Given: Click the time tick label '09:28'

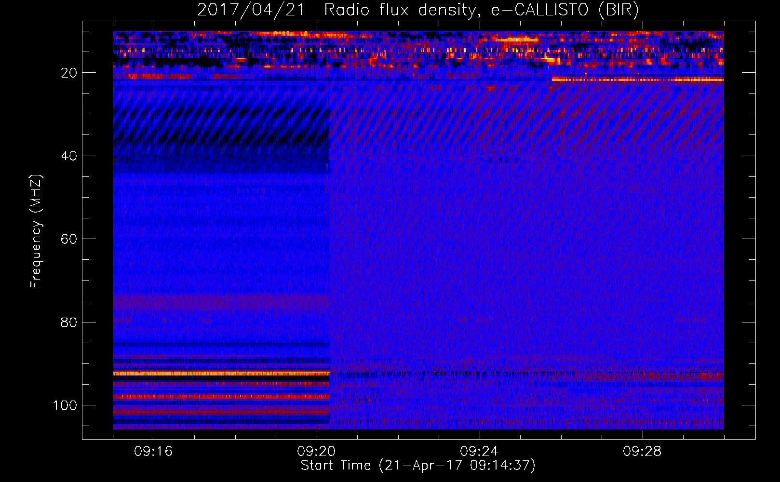Looking at the screenshot, I should coord(642,452).
